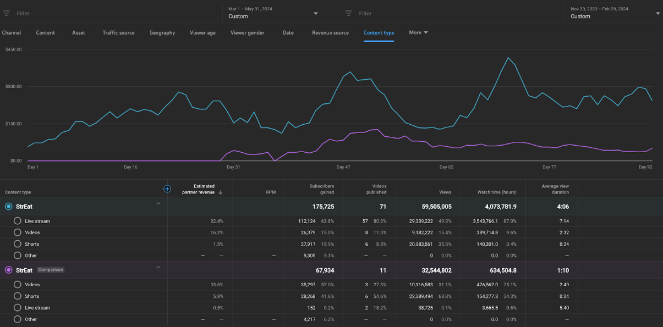Click the Day 47 label on chart axis
663x327 pixels.
(x=343, y=167)
